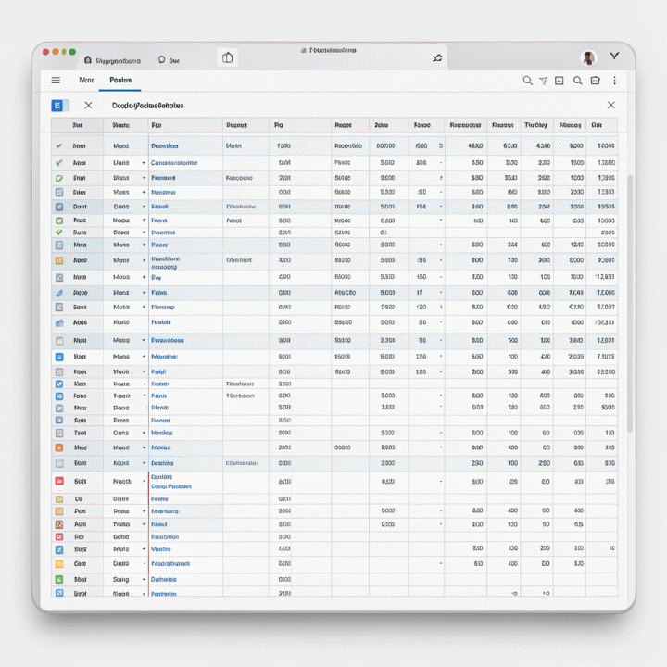The width and height of the screenshot is (667, 667).
Task: Open the funnel filter icon
Action: tap(543, 81)
